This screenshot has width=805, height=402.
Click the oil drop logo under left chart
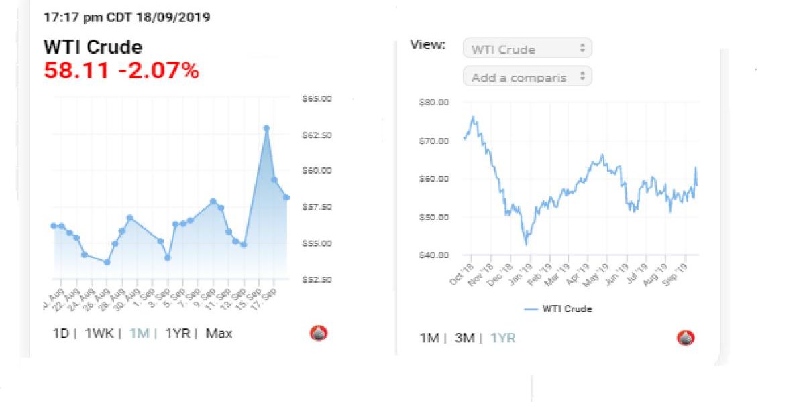[319, 333]
